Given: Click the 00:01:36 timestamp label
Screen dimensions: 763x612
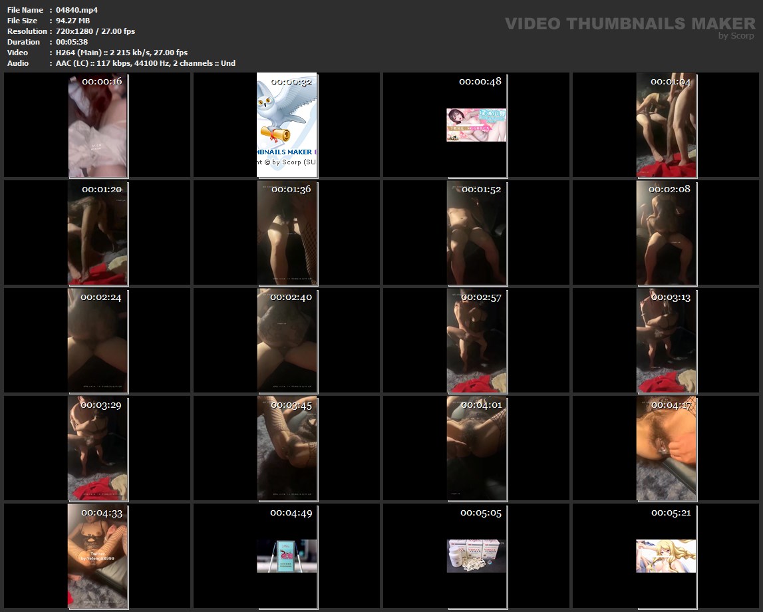Looking at the screenshot, I should tap(291, 190).
